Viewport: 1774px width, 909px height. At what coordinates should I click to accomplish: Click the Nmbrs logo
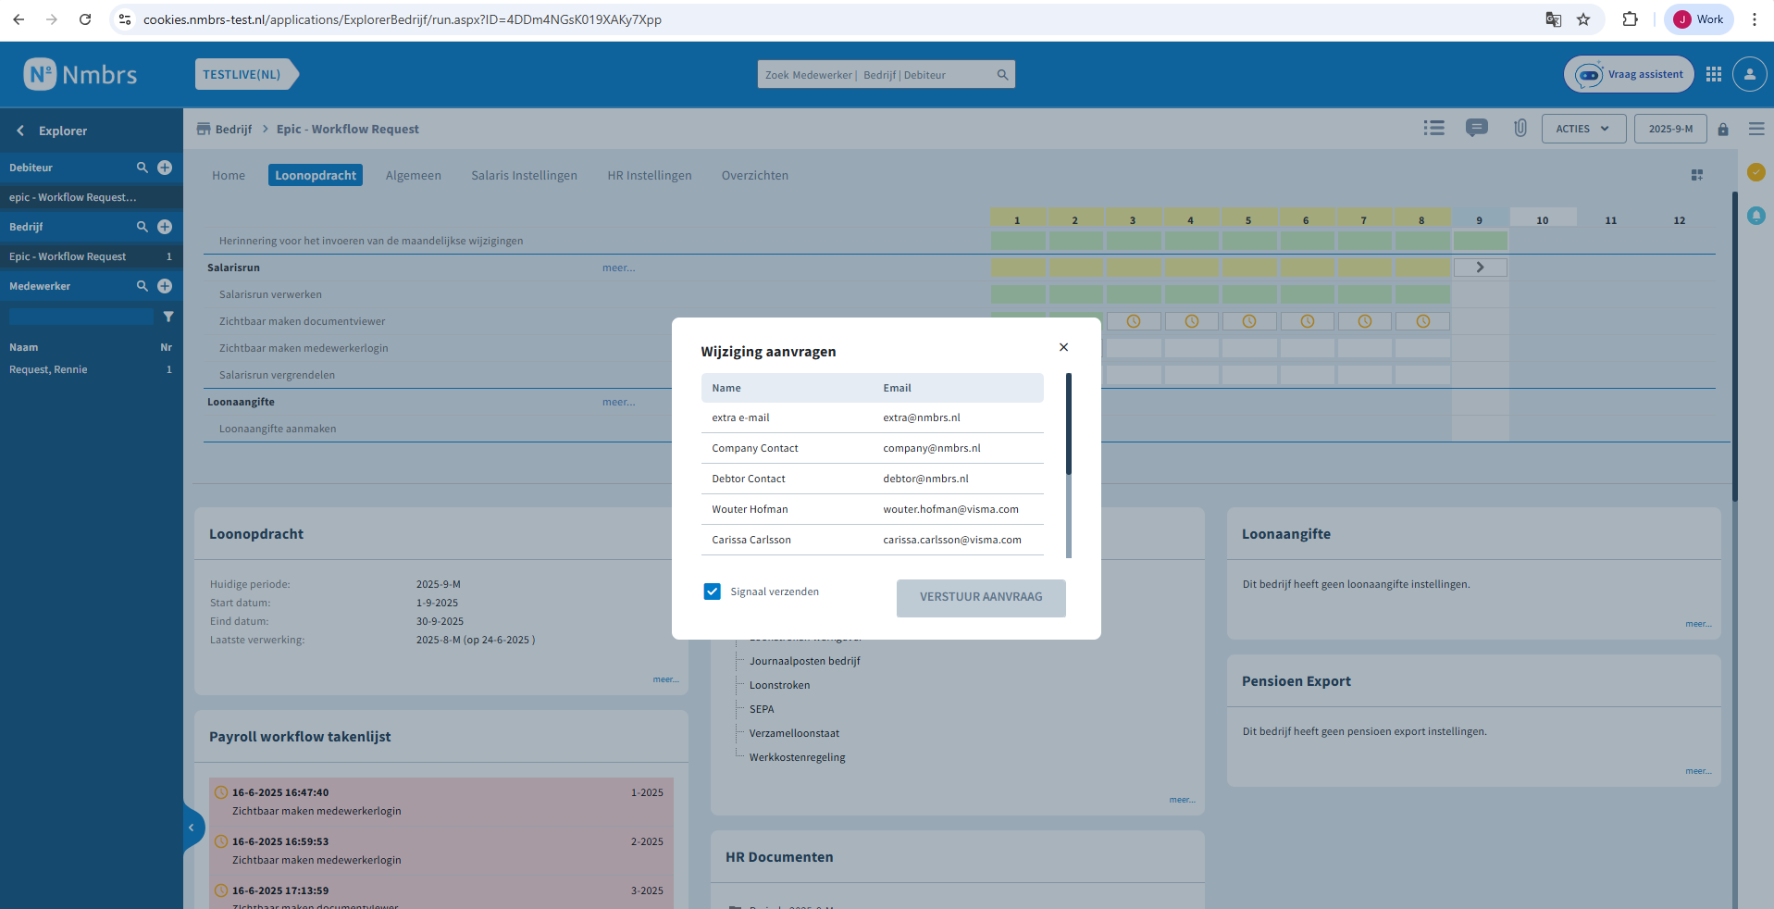coord(81,75)
